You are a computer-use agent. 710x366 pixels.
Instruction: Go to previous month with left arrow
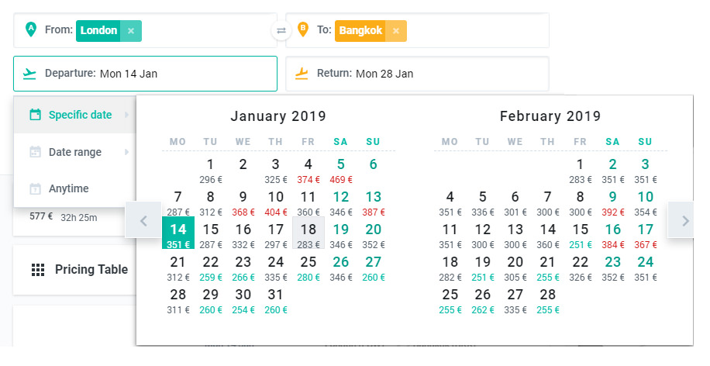tap(143, 220)
